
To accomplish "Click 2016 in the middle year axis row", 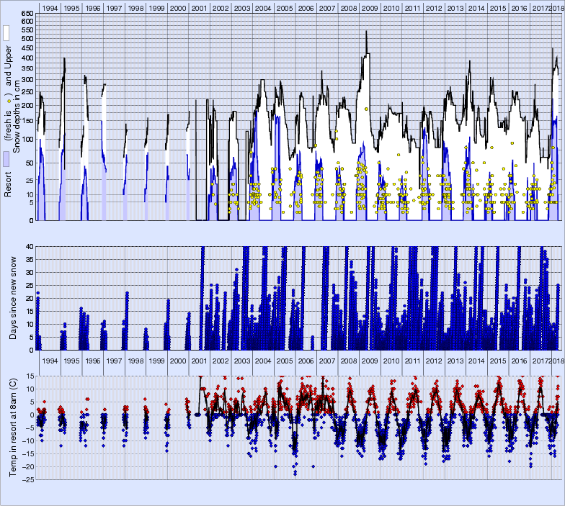I will (519, 361).
